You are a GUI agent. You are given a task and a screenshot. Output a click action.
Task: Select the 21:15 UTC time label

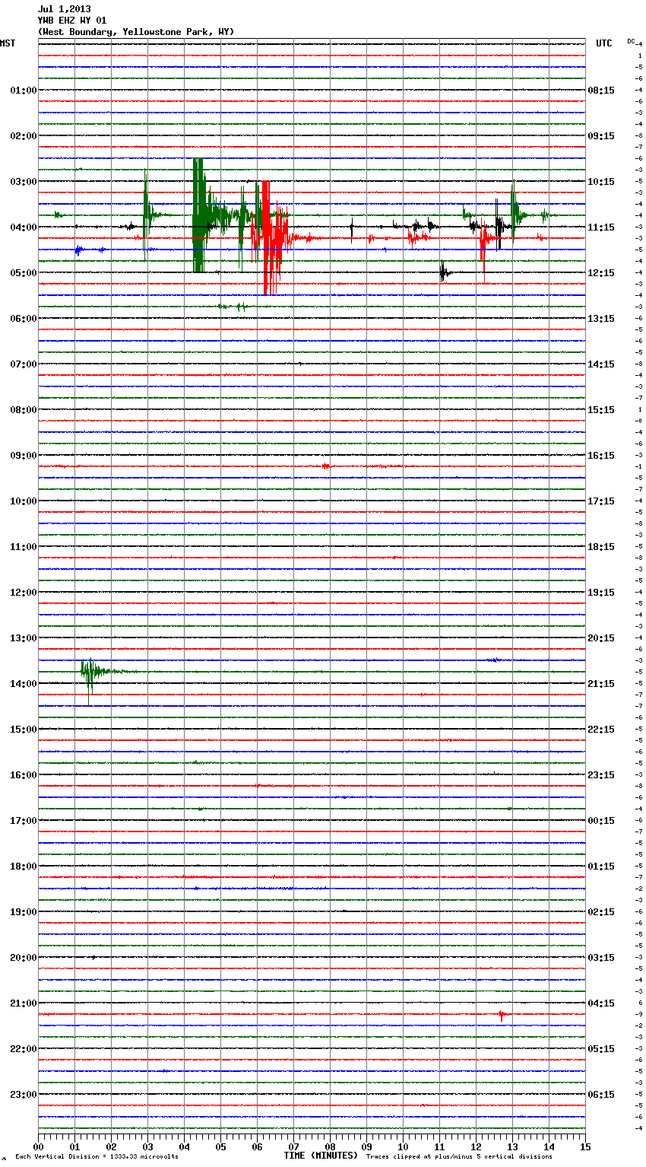click(x=601, y=684)
